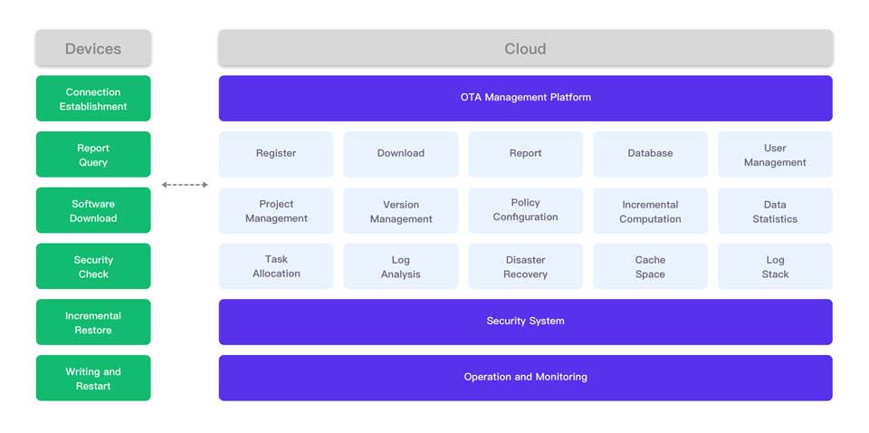Click the Policy Configuration tile
This screenshot has height=433, width=869.
(525, 210)
